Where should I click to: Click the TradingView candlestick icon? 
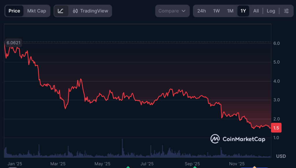tap(75, 11)
